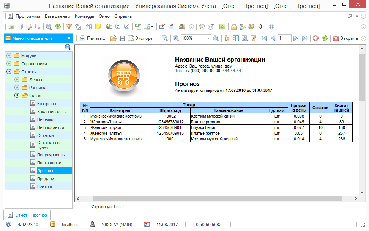Open the База данных menu
Image resolution: width=369 pixels, height=231 pixels.
(x=57, y=16)
